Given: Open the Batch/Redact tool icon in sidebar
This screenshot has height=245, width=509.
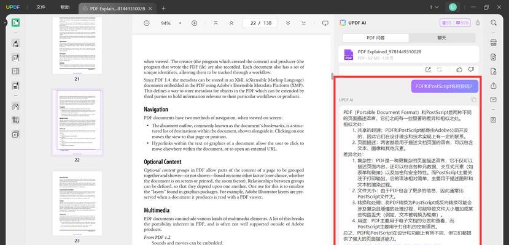Looking at the screenshot, I should (15, 134).
